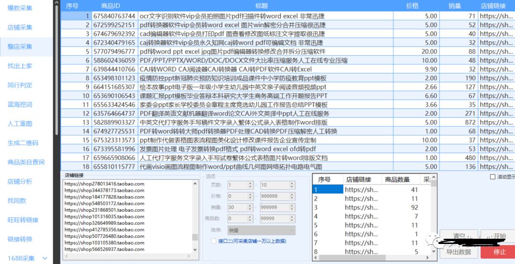Click the 价格 minimum field
515x264 pixels.
(237, 196)
